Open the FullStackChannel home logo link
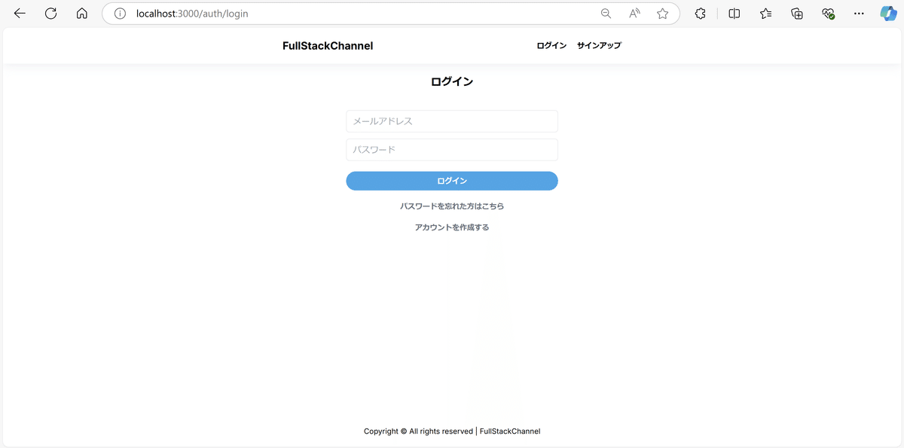The width and height of the screenshot is (904, 448). coord(328,46)
